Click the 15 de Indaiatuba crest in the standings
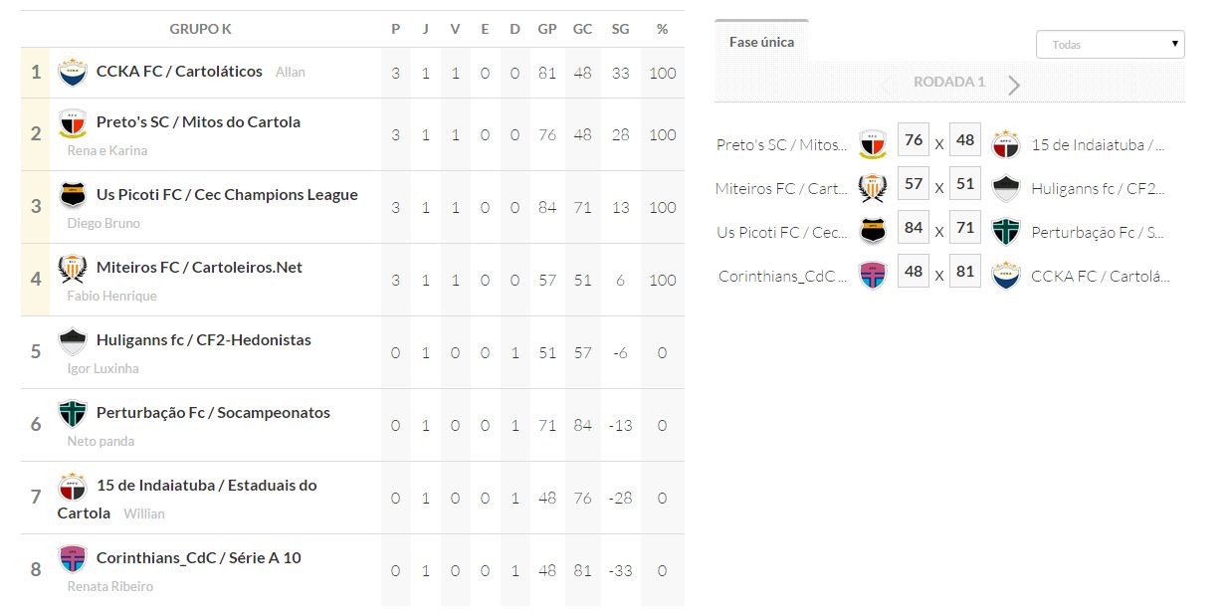The width and height of the screenshot is (1229, 614). [73, 487]
